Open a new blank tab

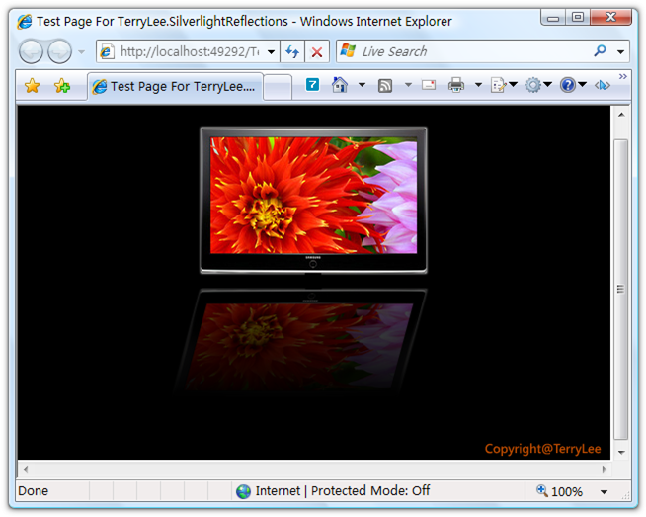pyautogui.click(x=278, y=87)
